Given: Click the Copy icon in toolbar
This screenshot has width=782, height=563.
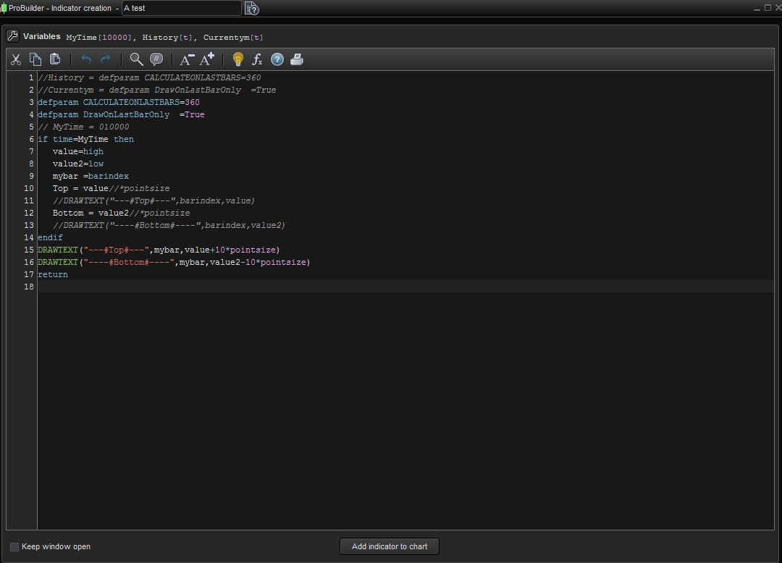Looking at the screenshot, I should tap(35, 59).
